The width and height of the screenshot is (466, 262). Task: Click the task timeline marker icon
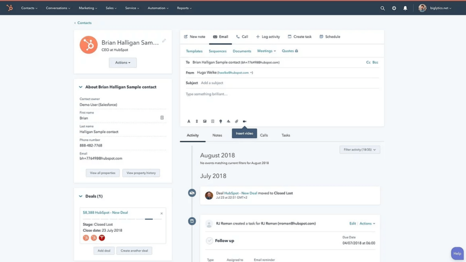192,221
